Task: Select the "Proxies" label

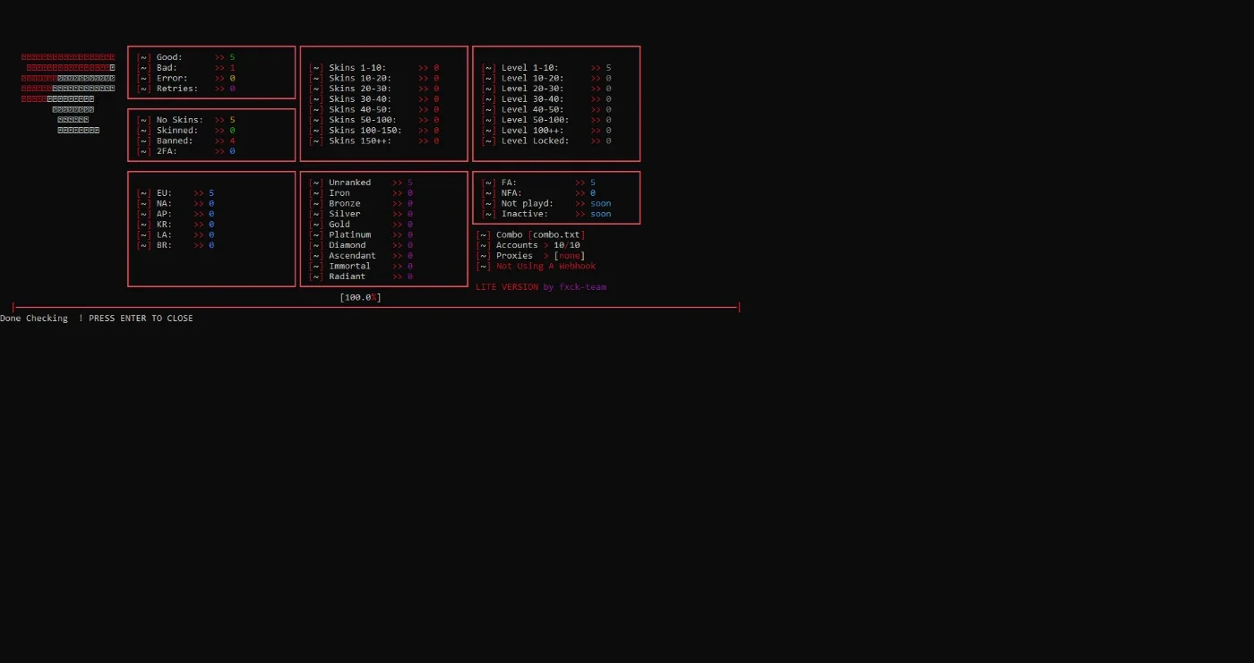Action: pos(514,256)
